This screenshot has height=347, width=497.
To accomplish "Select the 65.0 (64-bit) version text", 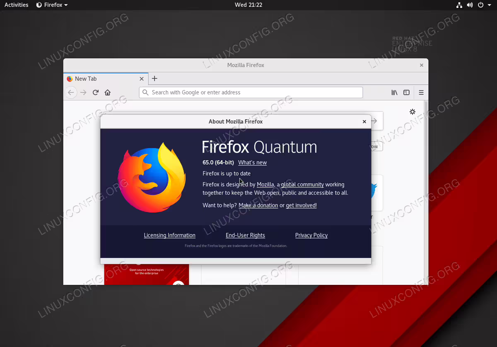I will tap(218, 162).
